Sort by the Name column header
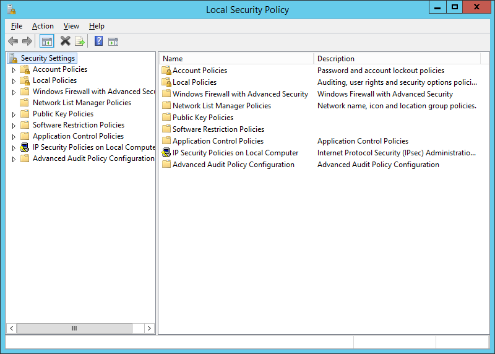The image size is (495, 354). click(236, 59)
